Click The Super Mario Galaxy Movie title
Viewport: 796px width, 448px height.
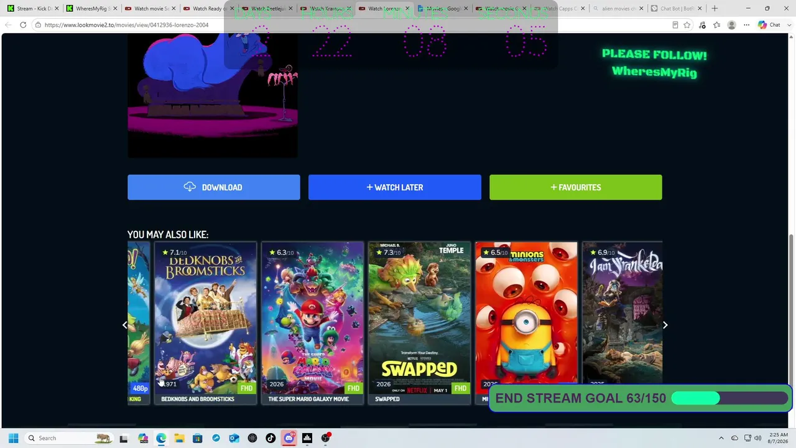coord(308,399)
